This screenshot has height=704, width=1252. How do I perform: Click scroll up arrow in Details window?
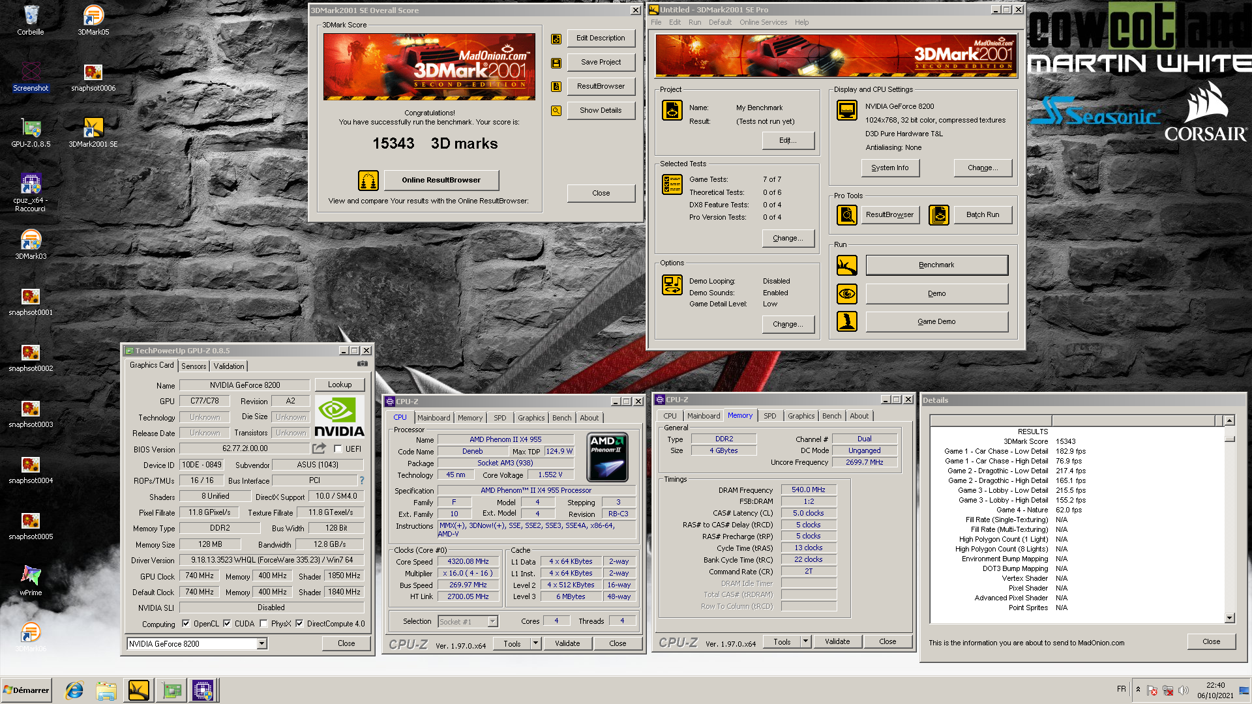1230,421
